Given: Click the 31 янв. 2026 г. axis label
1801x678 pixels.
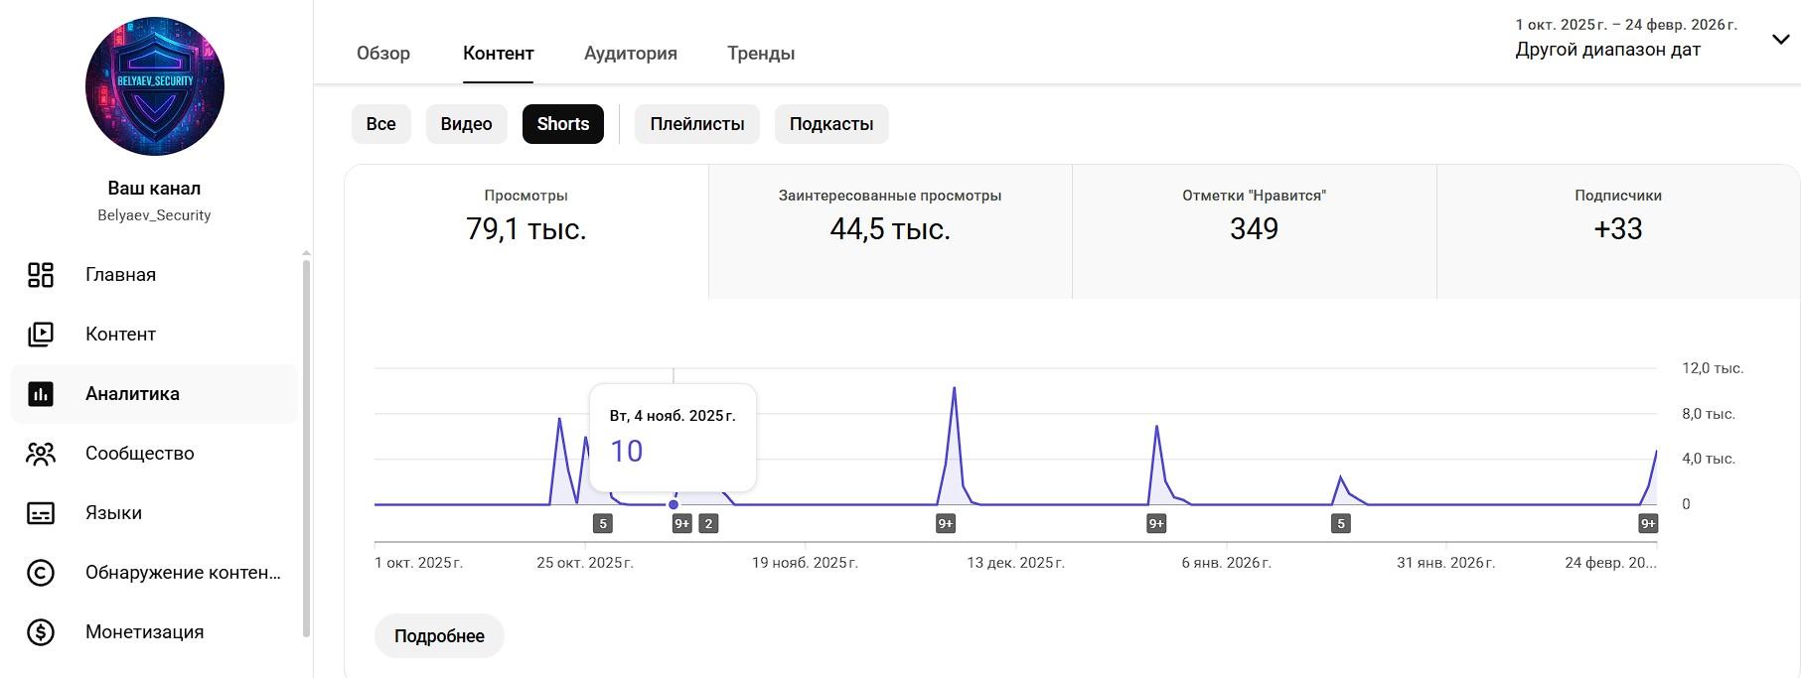Looking at the screenshot, I should click(x=1445, y=563).
